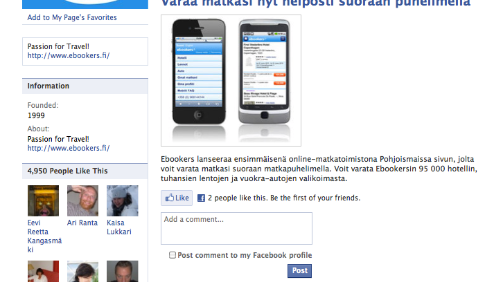Click the Information section heading

[x=48, y=86]
